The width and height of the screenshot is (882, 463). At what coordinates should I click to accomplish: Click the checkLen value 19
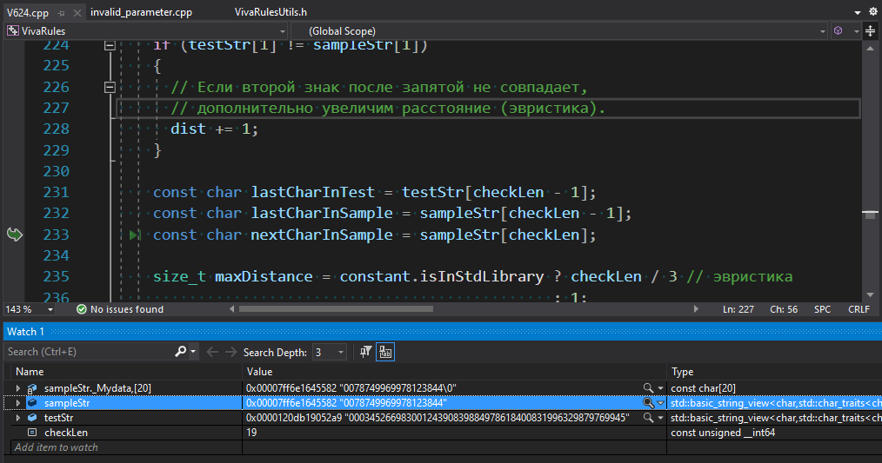[x=251, y=432]
